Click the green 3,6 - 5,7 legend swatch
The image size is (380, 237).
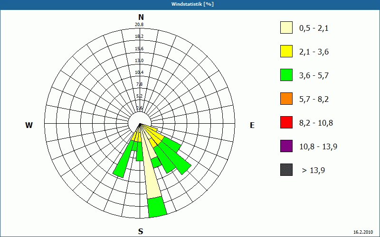[x=286, y=75]
